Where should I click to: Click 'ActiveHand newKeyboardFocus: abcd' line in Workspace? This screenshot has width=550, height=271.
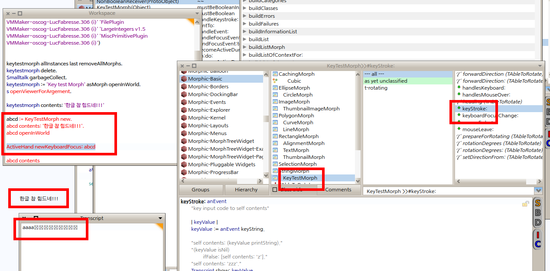pos(51,147)
